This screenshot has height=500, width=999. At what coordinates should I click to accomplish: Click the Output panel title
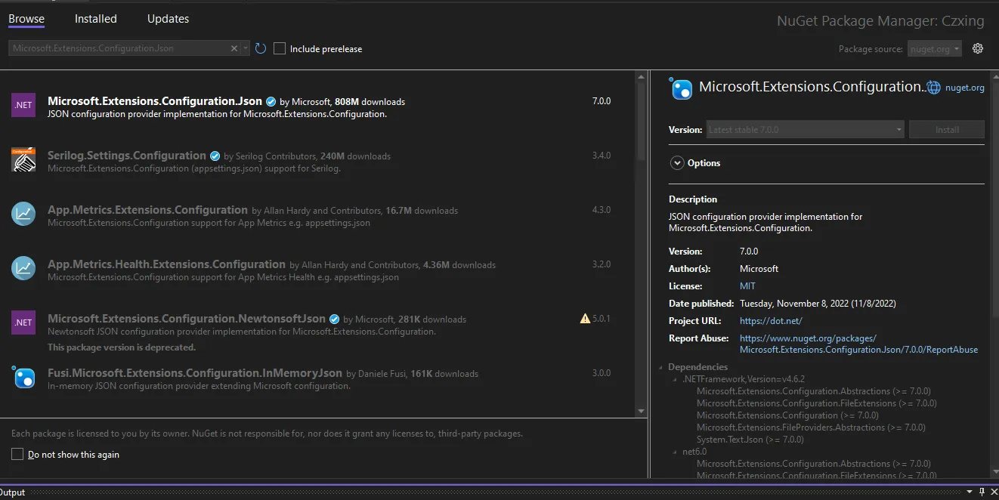(x=12, y=492)
